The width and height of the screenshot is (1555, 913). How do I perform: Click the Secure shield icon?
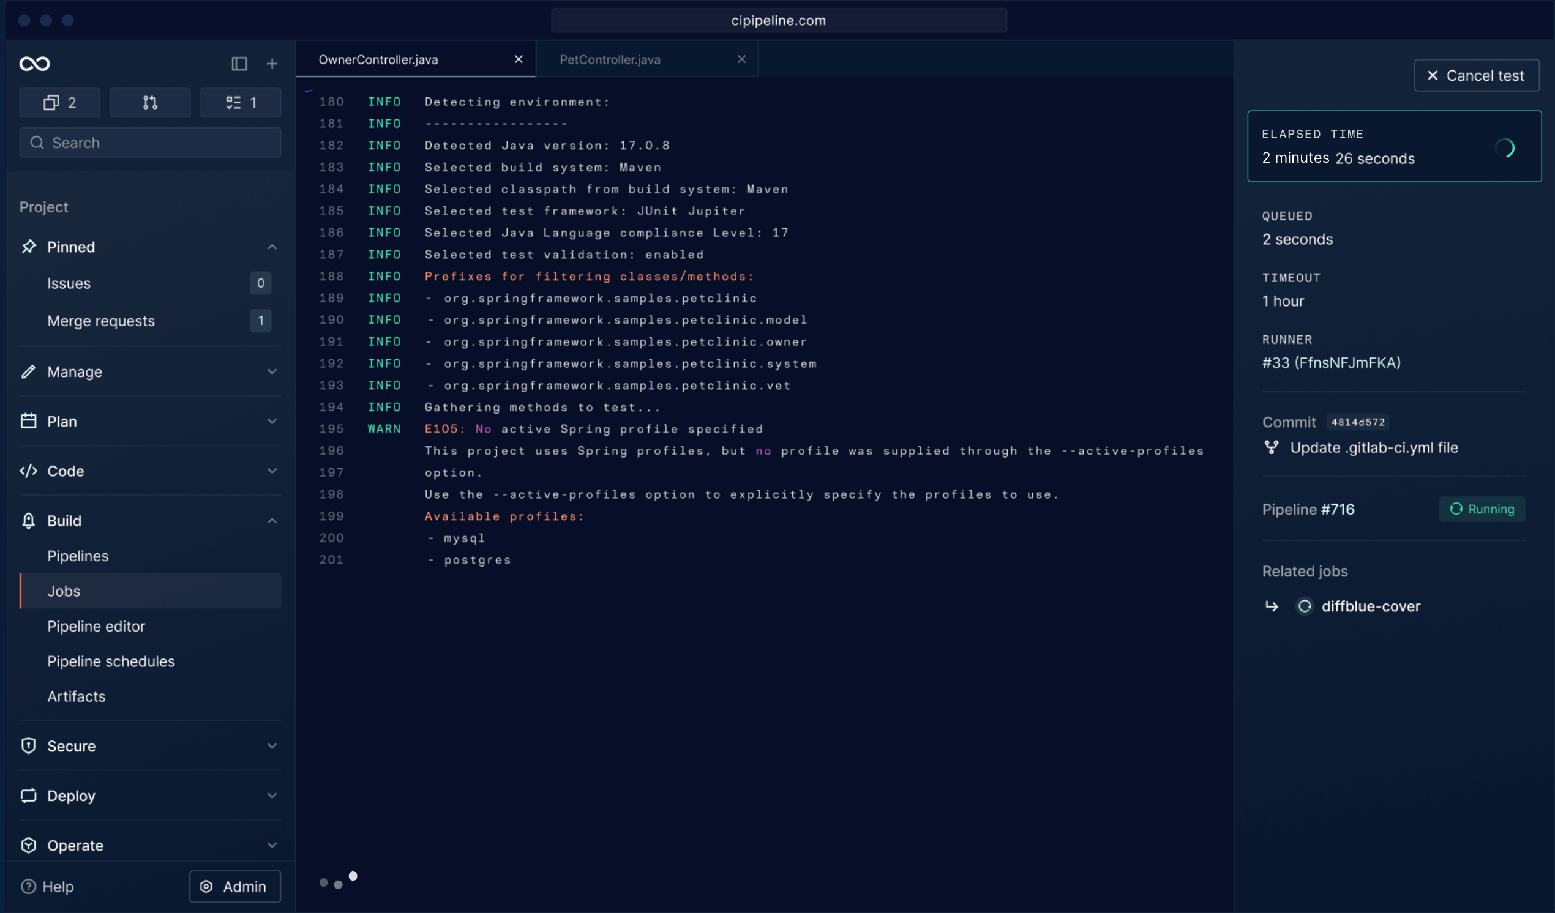pos(28,745)
